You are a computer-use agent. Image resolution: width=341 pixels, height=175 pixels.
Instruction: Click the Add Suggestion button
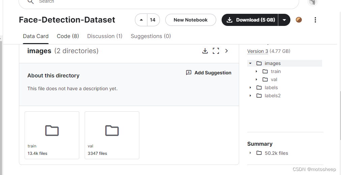(x=209, y=73)
